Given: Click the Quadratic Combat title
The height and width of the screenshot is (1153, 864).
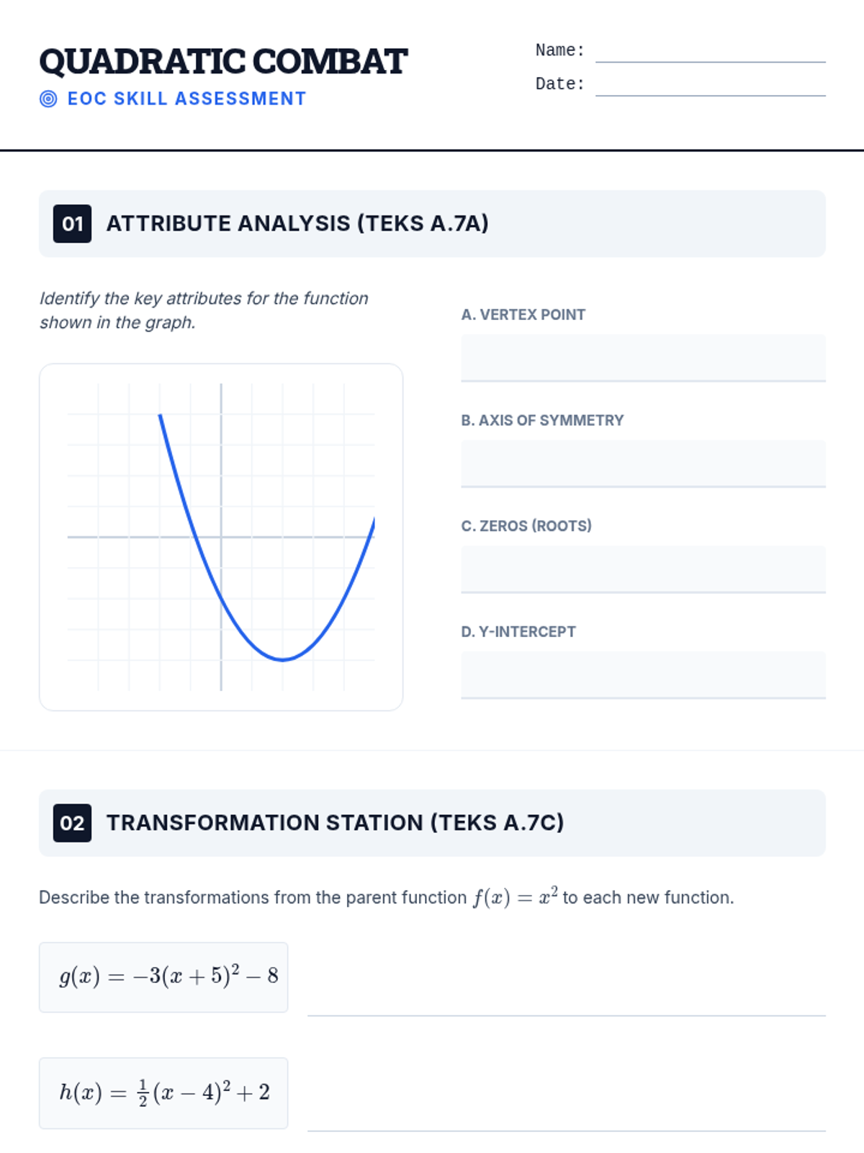Looking at the screenshot, I should pyautogui.click(x=223, y=62).
